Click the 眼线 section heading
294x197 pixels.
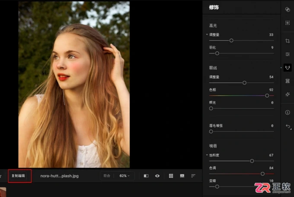coord(213,68)
